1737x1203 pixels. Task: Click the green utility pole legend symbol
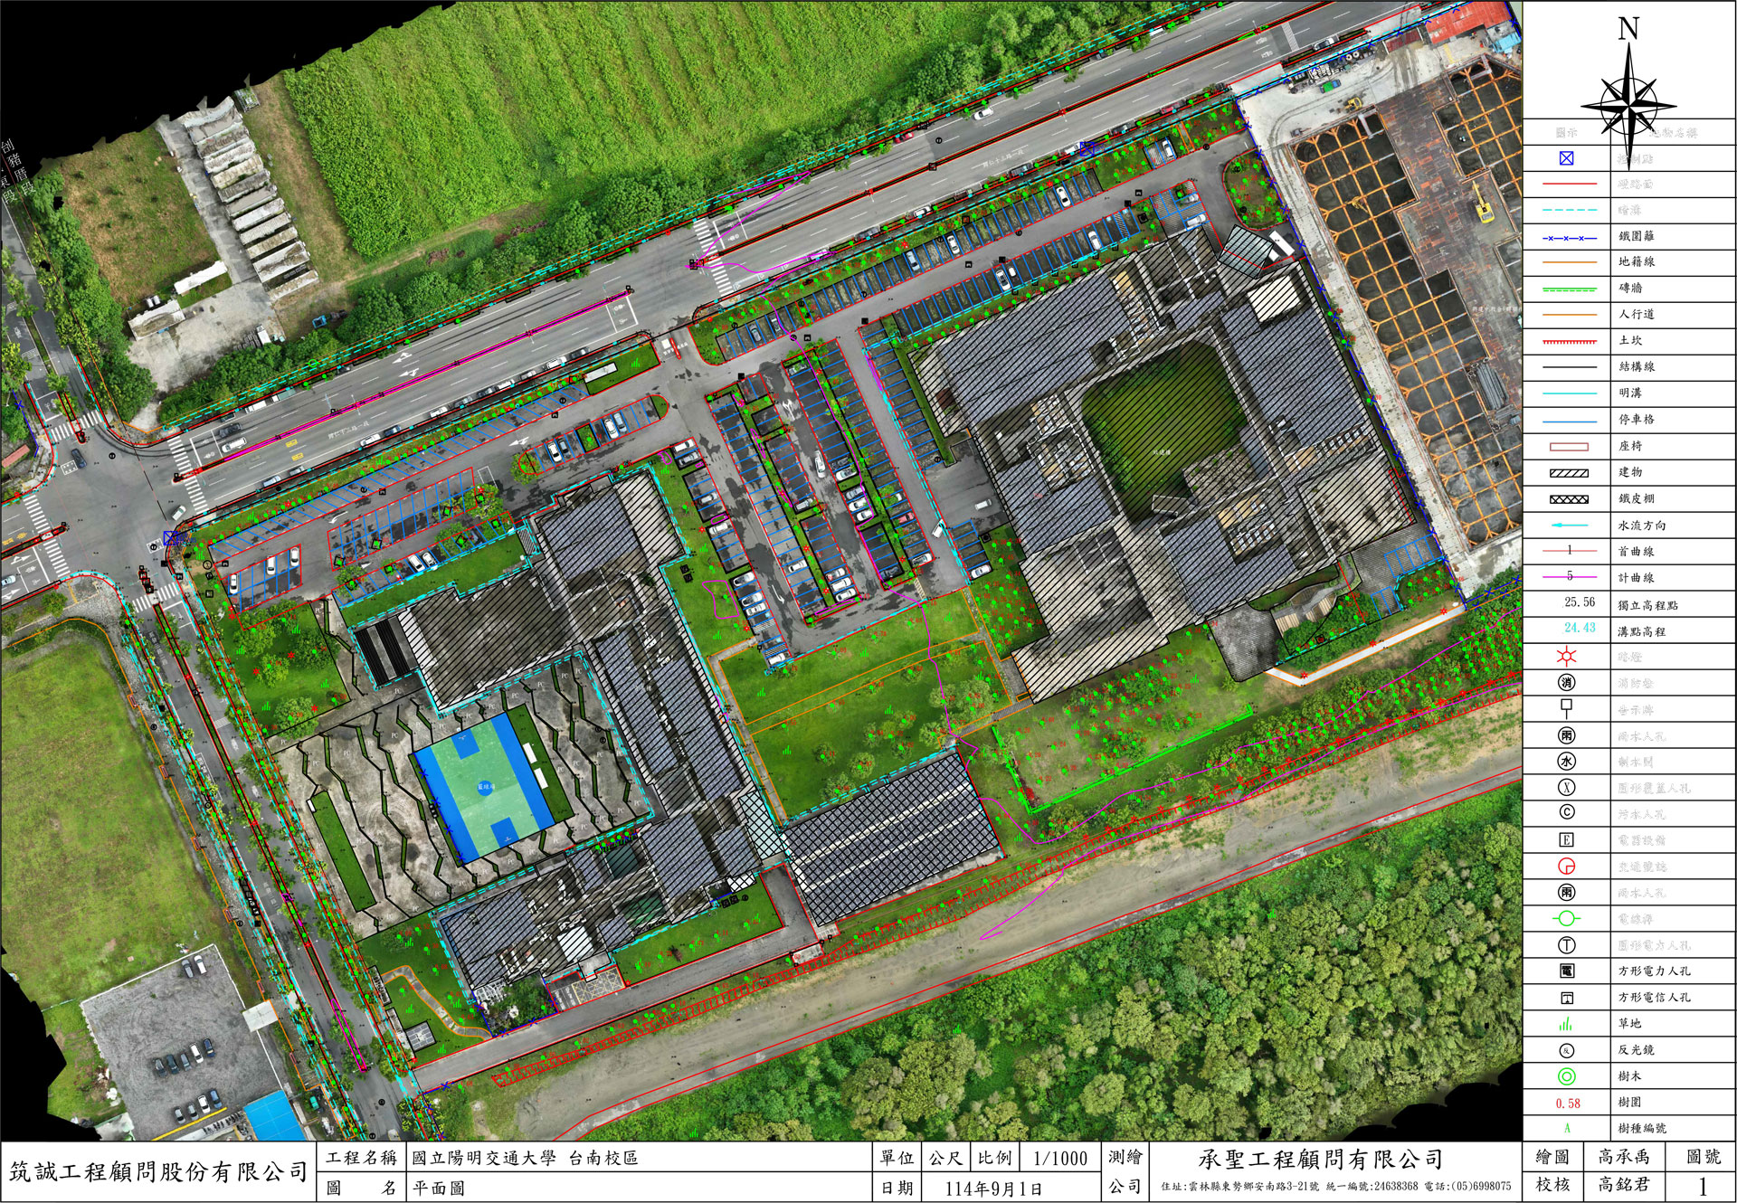tap(1567, 919)
